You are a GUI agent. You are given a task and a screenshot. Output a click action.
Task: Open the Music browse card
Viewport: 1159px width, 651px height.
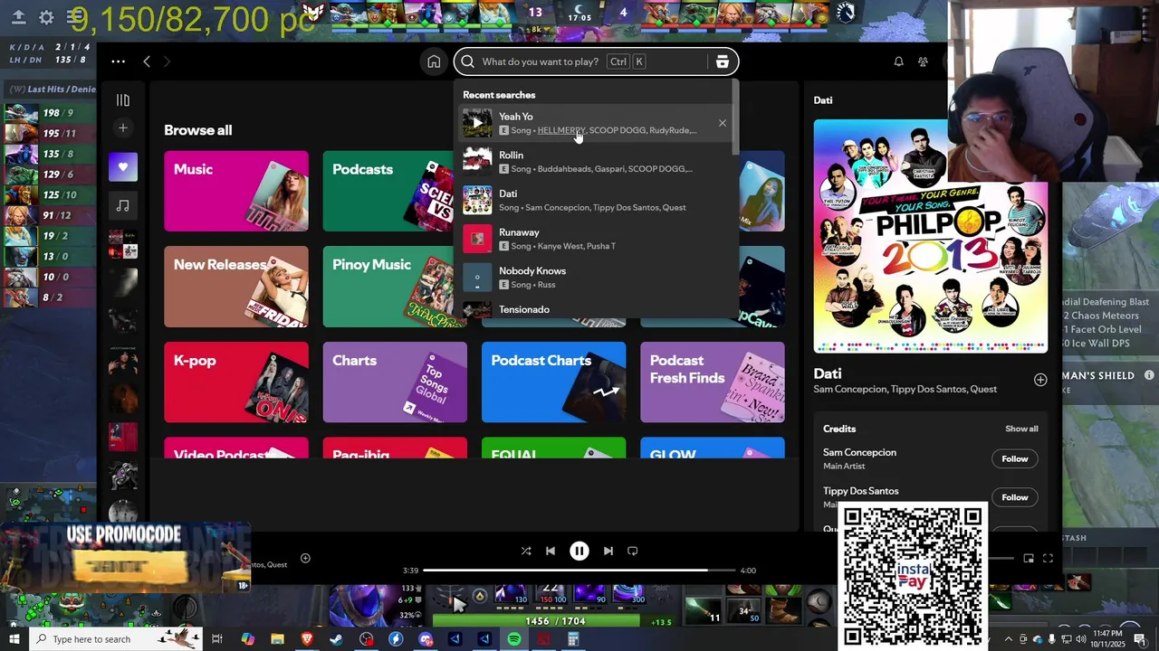tap(236, 191)
